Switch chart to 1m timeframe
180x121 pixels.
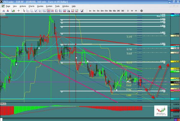pyautogui.click(x=90, y=11)
